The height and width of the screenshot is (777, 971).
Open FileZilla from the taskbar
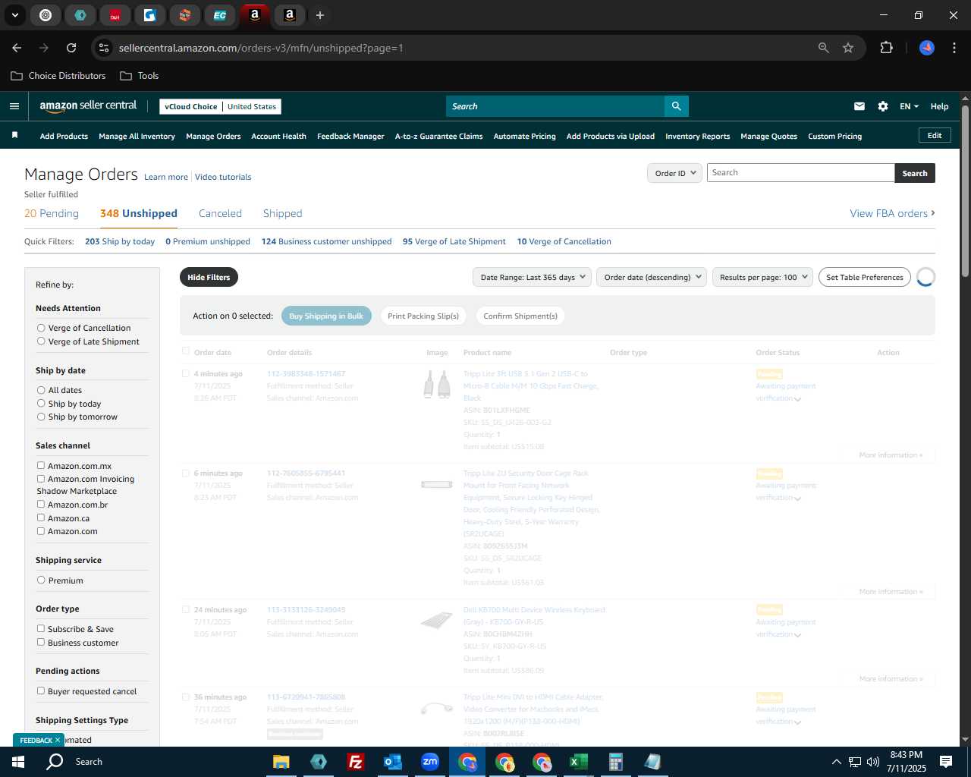click(x=355, y=762)
